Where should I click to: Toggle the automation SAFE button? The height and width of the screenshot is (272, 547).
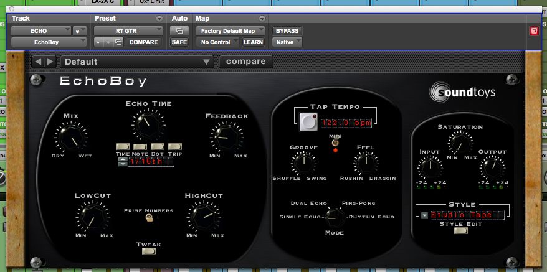pyautogui.click(x=179, y=42)
